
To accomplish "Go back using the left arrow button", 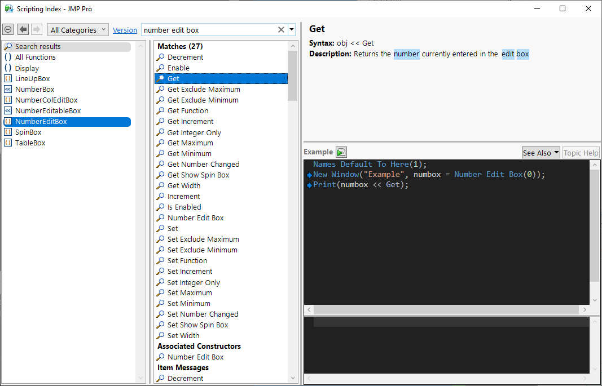I will [23, 29].
